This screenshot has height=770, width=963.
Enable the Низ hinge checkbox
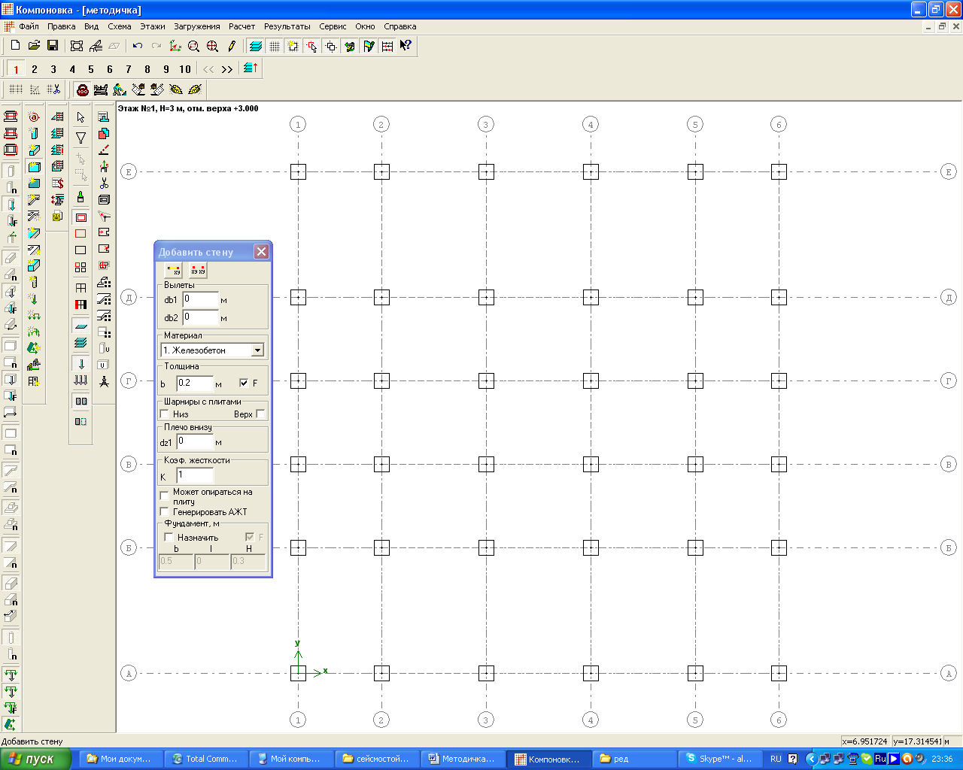166,414
